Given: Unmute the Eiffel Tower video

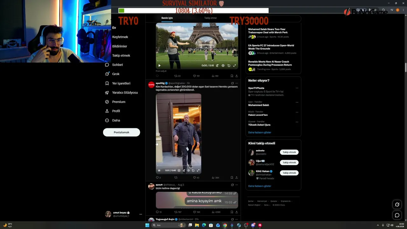Looking at the screenshot, I should click(x=217, y=66).
